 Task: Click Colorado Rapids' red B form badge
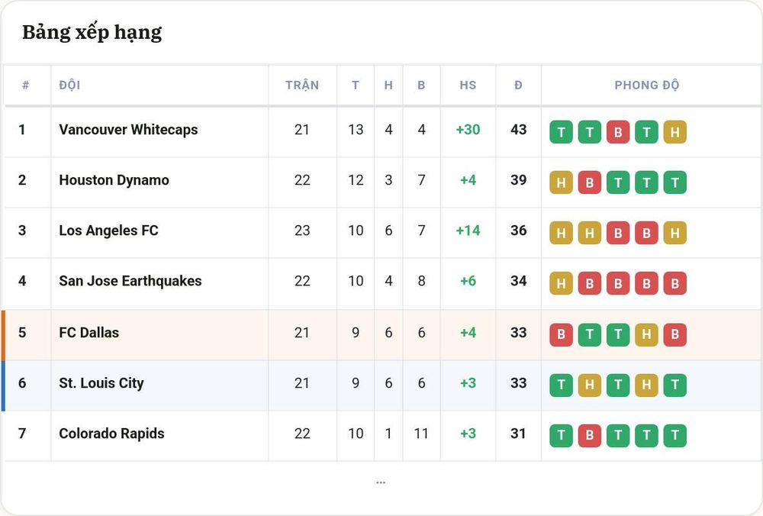tap(589, 435)
